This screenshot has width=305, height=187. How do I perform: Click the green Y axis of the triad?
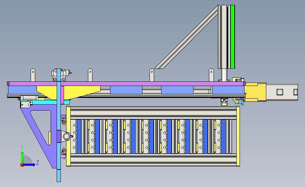point(22,158)
